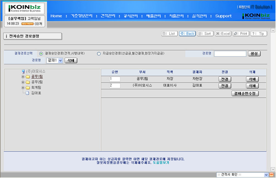Click the 경로명 text input field
Image resolution: width=276 pixels, height=178 pixels.
pyautogui.click(x=230, y=54)
